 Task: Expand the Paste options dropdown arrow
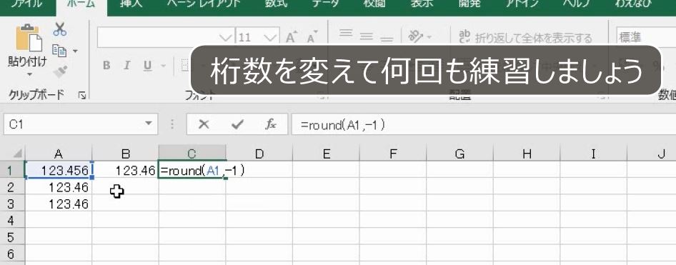click(x=29, y=74)
